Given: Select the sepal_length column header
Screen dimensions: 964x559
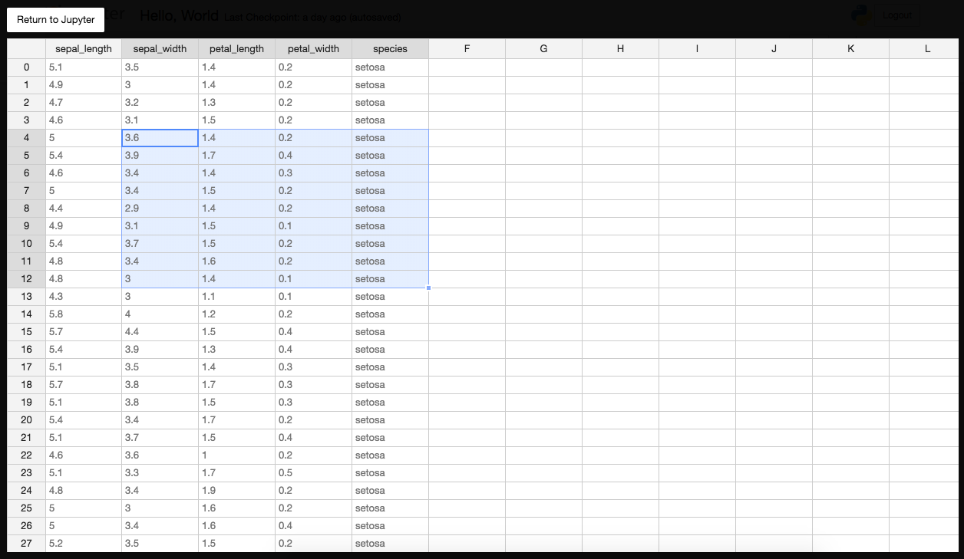Looking at the screenshot, I should click(x=84, y=49).
